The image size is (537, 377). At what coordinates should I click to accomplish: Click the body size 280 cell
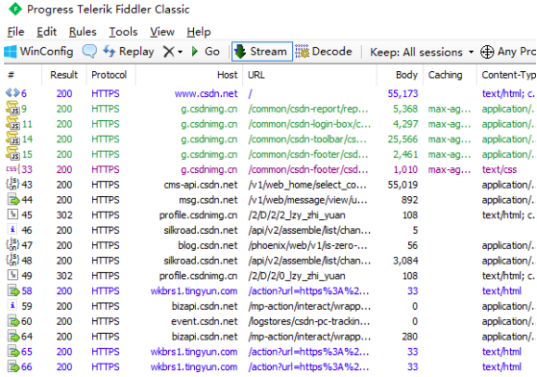pyautogui.click(x=409, y=337)
